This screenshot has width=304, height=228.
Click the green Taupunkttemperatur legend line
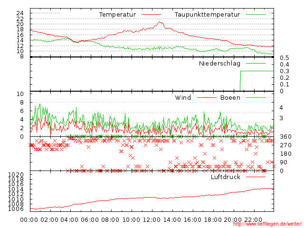click(x=256, y=15)
